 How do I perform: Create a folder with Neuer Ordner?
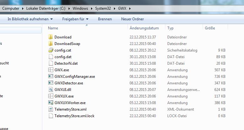132,19
